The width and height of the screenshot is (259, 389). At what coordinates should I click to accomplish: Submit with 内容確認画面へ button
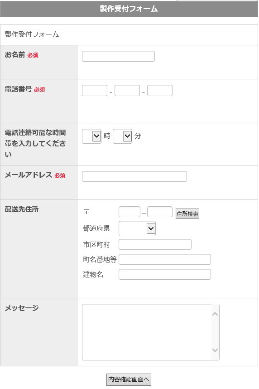(x=129, y=379)
